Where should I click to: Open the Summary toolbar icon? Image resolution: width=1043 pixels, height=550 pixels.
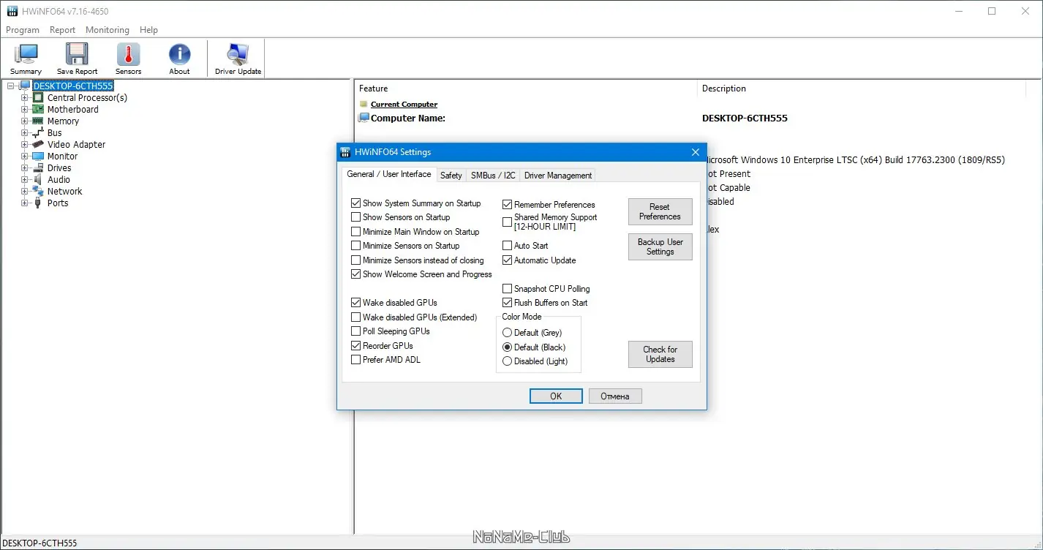(26, 54)
